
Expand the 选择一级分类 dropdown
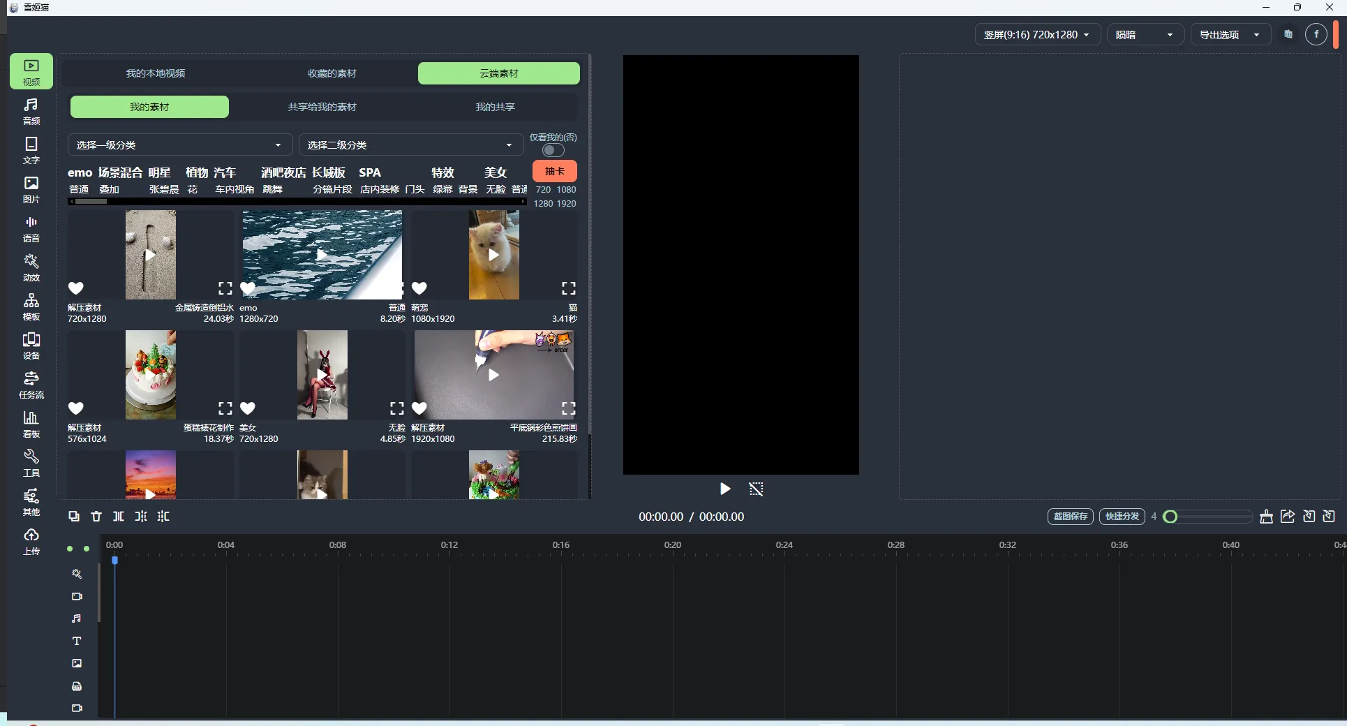(x=179, y=145)
